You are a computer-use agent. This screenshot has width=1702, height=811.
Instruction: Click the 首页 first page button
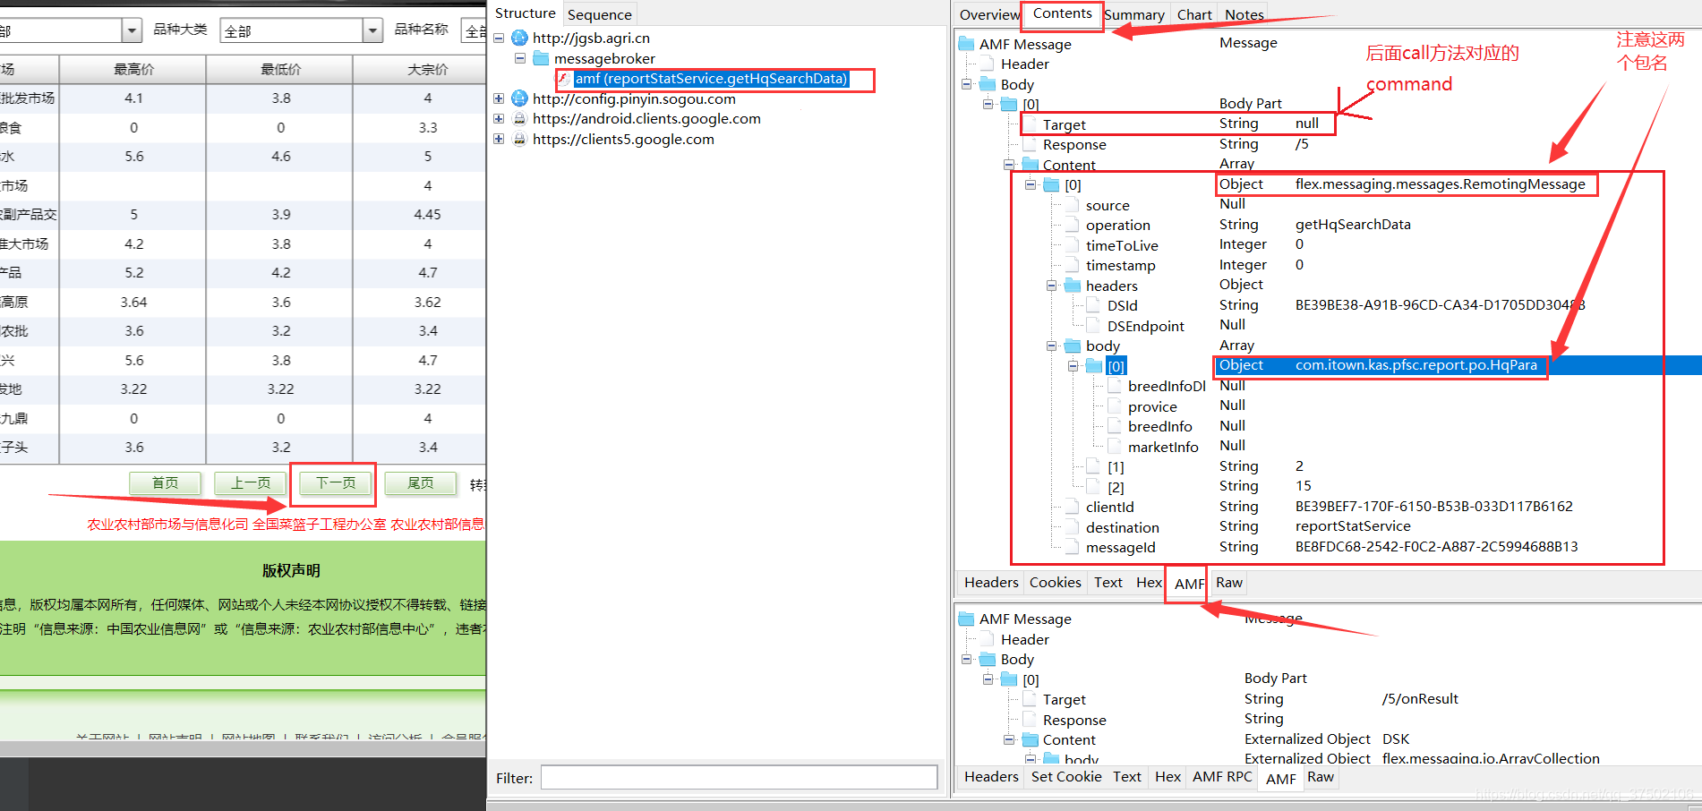(x=165, y=483)
